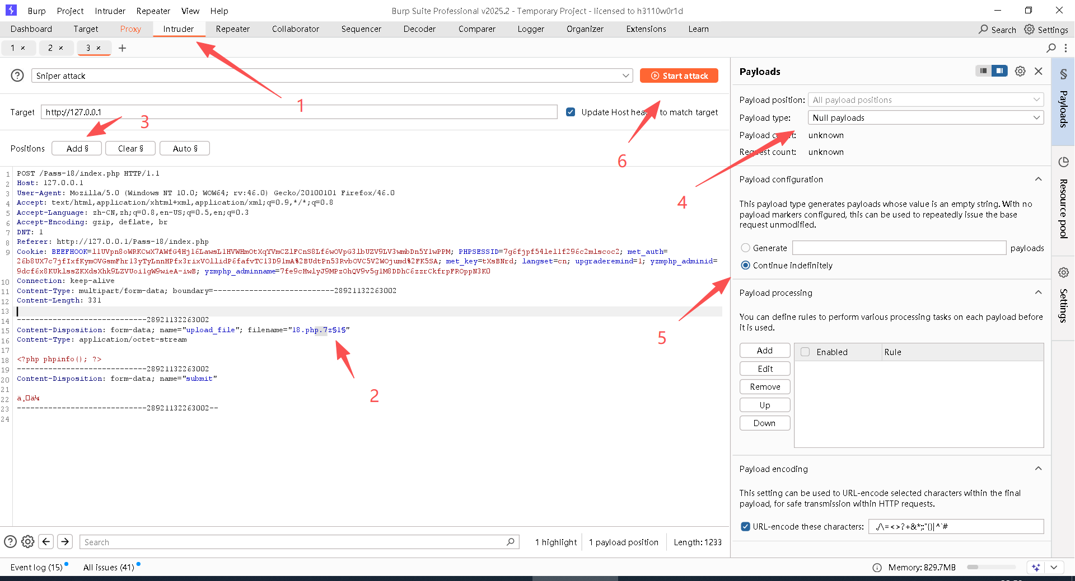The image size is (1075, 581).
Task: Switch to the Collaborator tab
Action: [296, 29]
